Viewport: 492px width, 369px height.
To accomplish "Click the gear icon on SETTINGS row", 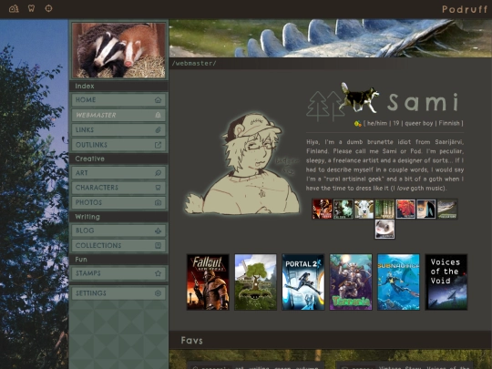I will tap(158, 293).
